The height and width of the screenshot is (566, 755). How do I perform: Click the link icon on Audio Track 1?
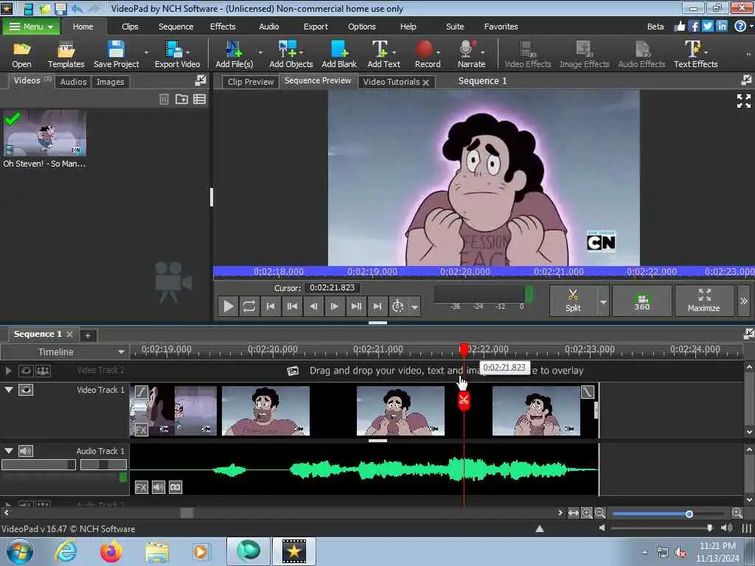tap(175, 487)
